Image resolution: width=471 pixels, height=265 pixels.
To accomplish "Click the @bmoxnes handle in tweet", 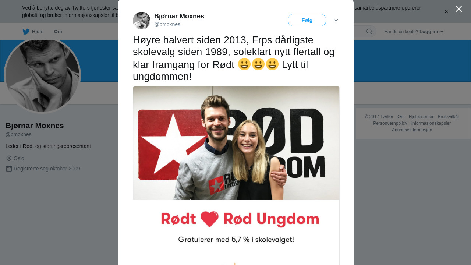I will [x=167, y=24].
